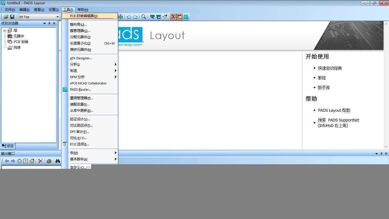Click the Print icon in the output window
Screen dimensions: 389x219
pyautogui.click(x=49, y=161)
